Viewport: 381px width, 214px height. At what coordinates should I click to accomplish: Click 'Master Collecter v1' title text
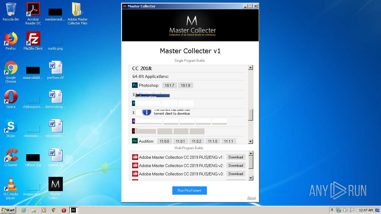(190, 51)
